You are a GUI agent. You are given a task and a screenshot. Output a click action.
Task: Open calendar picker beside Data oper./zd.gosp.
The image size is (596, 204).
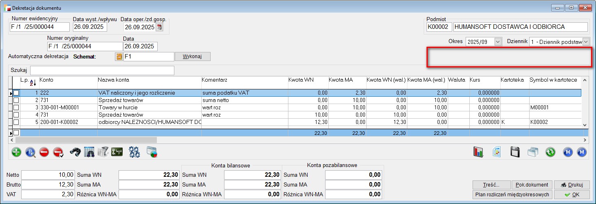coord(160,27)
